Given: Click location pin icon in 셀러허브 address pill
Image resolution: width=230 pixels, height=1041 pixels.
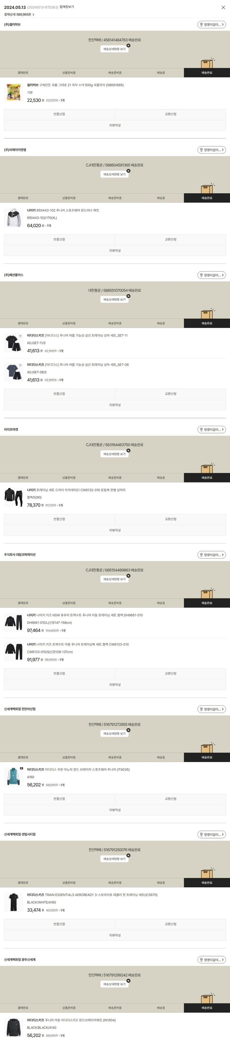Looking at the screenshot, I should tap(201, 25).
